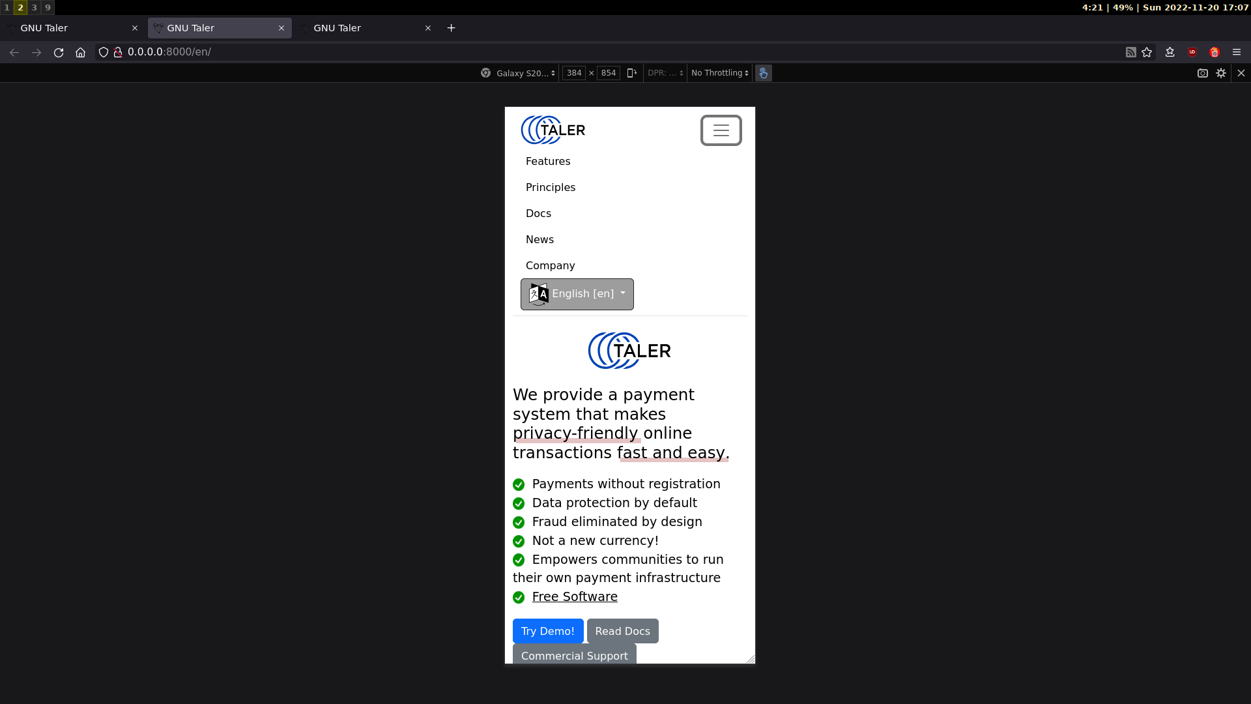Expand the English [en] language dropdown
Screen dimensions: 1251x704
[577, 294]
